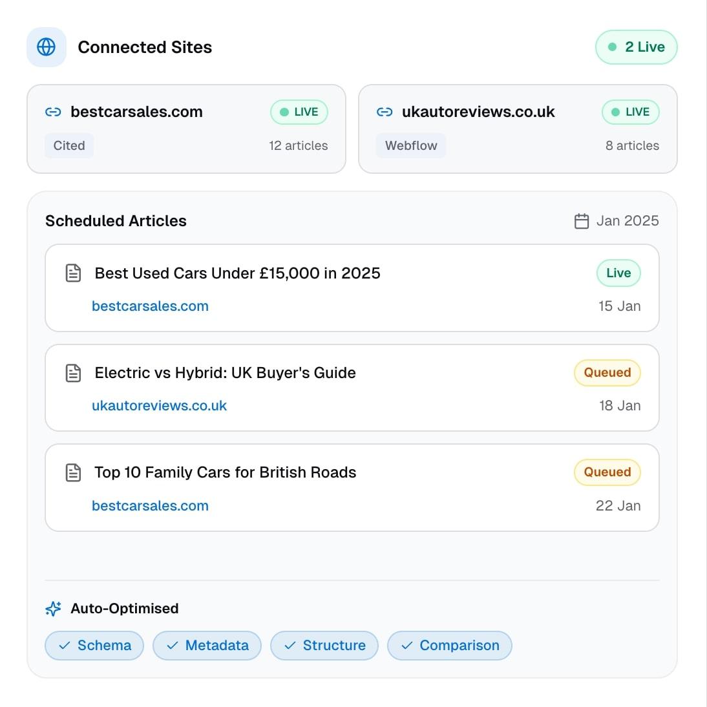The image size is (707, 707).
Task: Toggle the Metadata optimisation chip
Action: tap(207, 646)
